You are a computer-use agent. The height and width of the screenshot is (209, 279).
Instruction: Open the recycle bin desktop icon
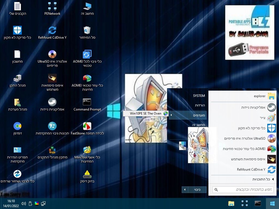[87, 33]
